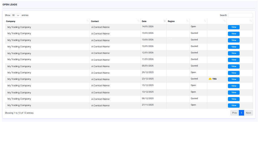Viewport: 261px width, 141px height.
Task: Click the Company column sort arrows
Action: point(87,21)
